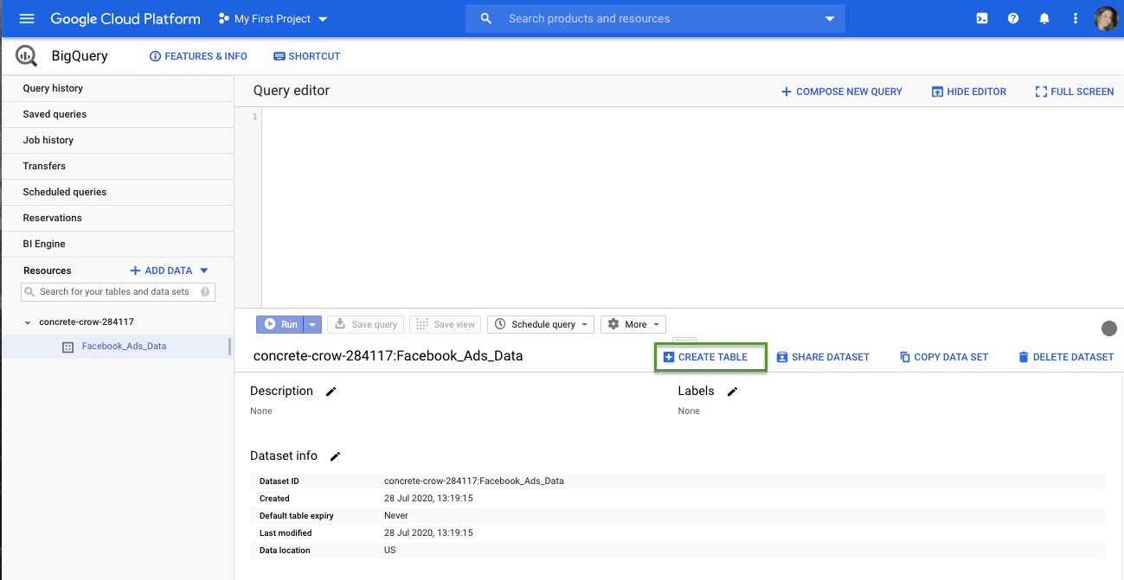
Task: Open the More settings dropdown
Action: click(633, 324)
